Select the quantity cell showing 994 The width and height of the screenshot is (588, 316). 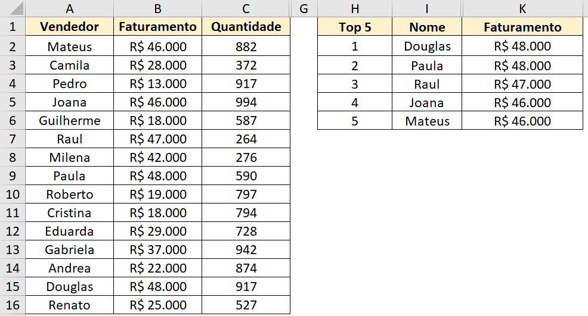click(246, 102)
